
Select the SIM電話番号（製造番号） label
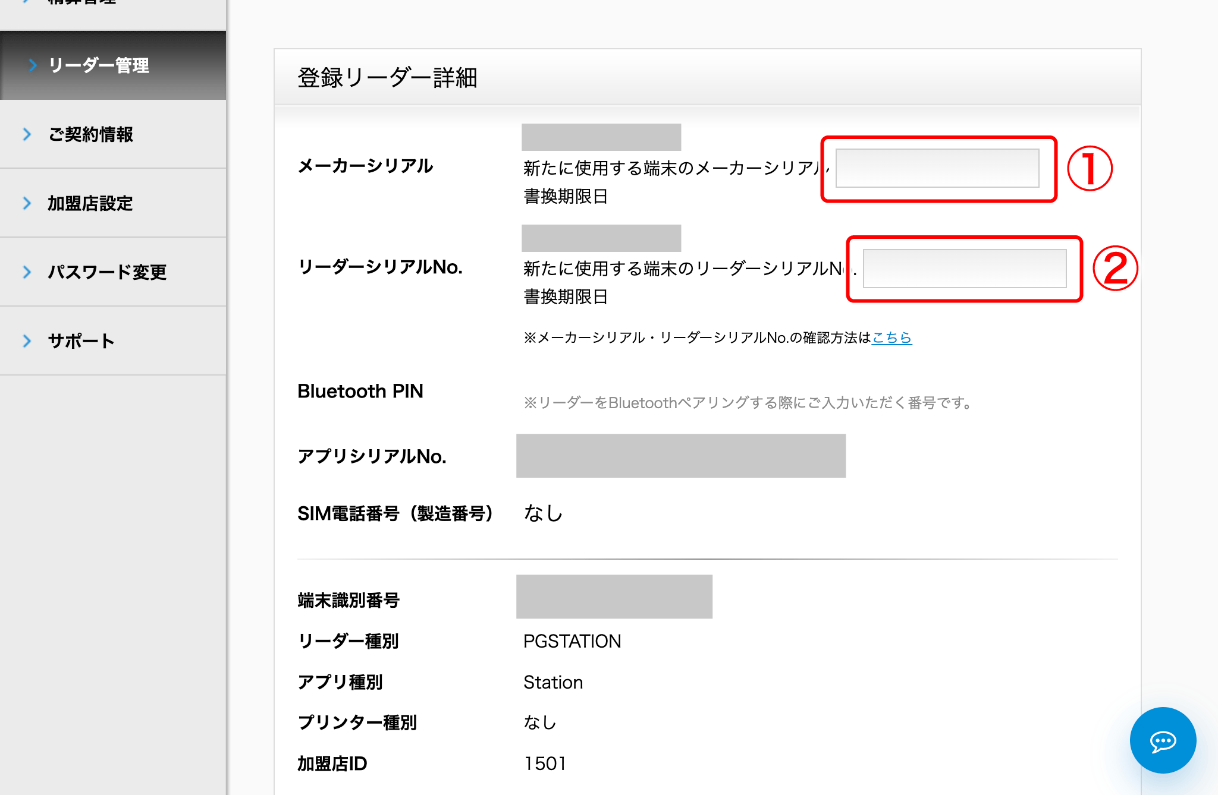[395, 513]
